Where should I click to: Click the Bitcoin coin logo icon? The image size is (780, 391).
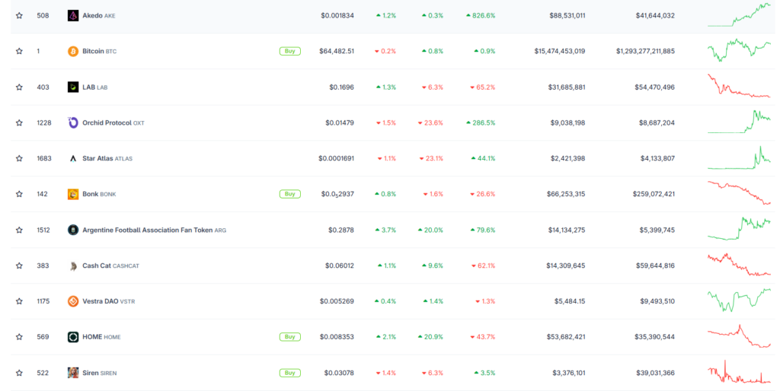click(73, 51)
